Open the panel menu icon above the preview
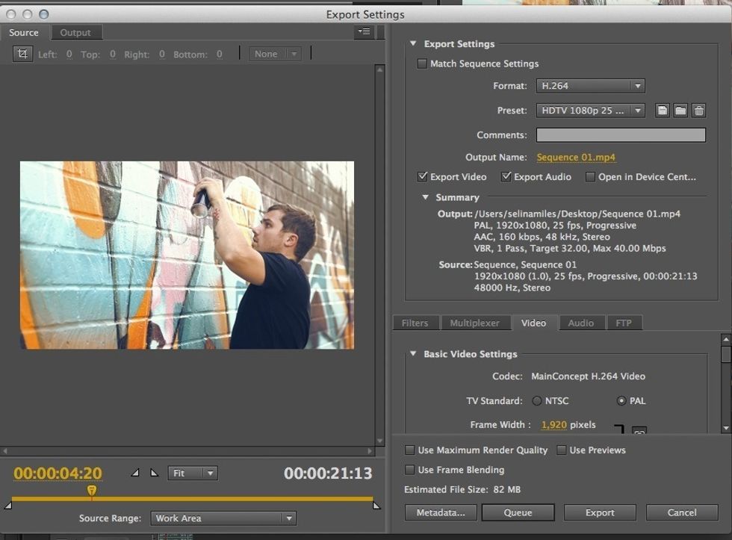Image resolution: width=732 pixels, height=540 pixels. coord(364,32)
